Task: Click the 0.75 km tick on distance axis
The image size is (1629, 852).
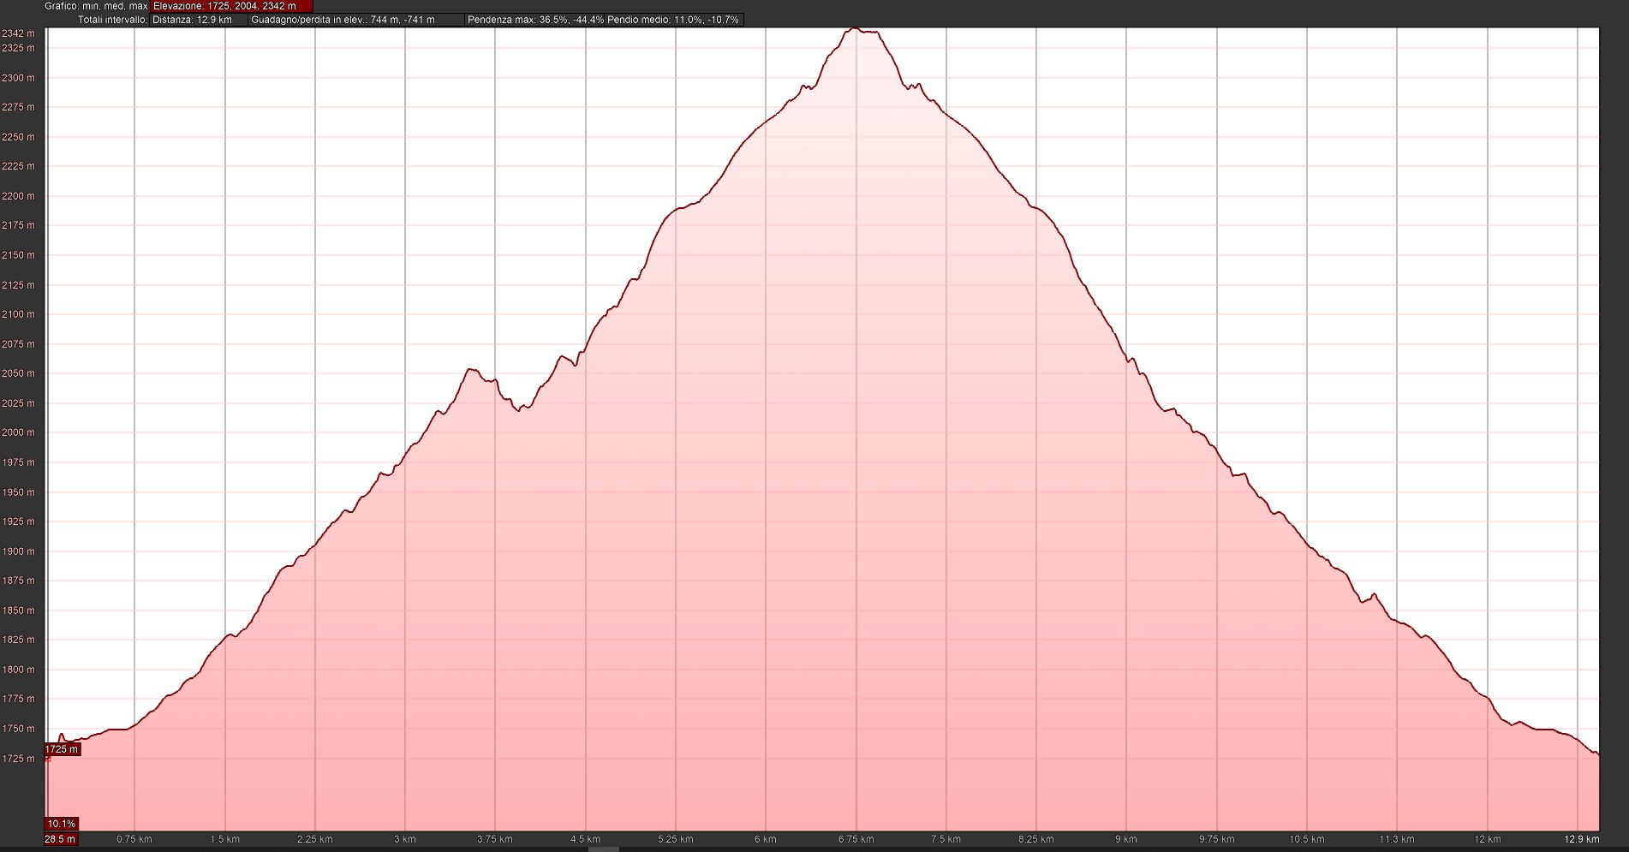Action: (x=134, y=839)
